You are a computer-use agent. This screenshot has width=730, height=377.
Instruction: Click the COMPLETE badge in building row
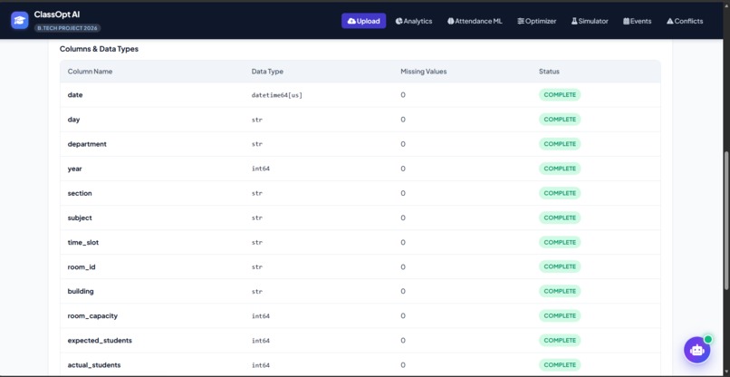click(560, 291)
